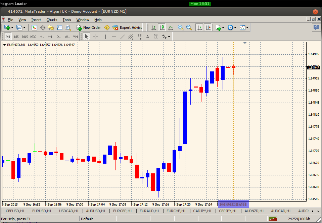Open Market Watch panel icon
The width and height of the screenshot is (322, 223).
[x=34, y=27]
